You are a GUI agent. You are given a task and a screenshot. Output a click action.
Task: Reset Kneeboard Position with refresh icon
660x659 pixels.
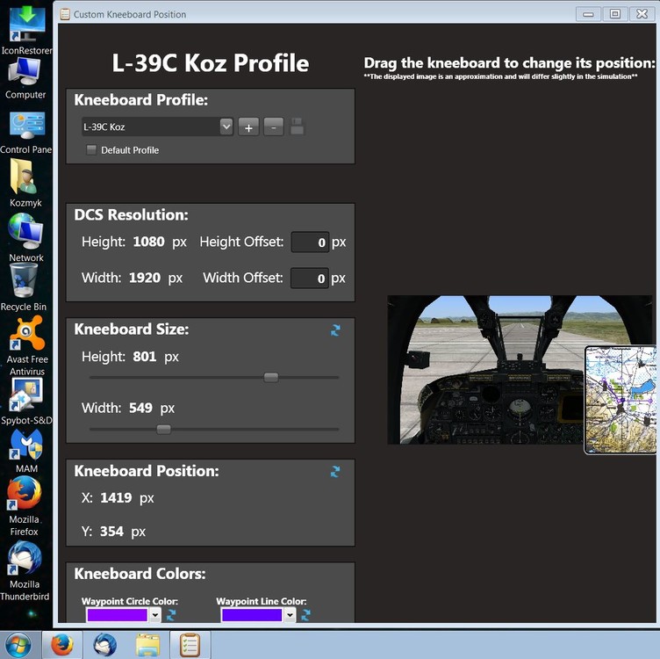(335, 472)
